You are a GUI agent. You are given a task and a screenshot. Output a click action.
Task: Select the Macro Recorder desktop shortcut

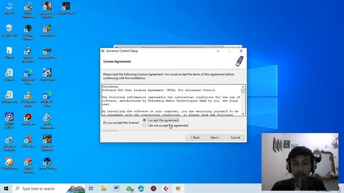[28, 55]
